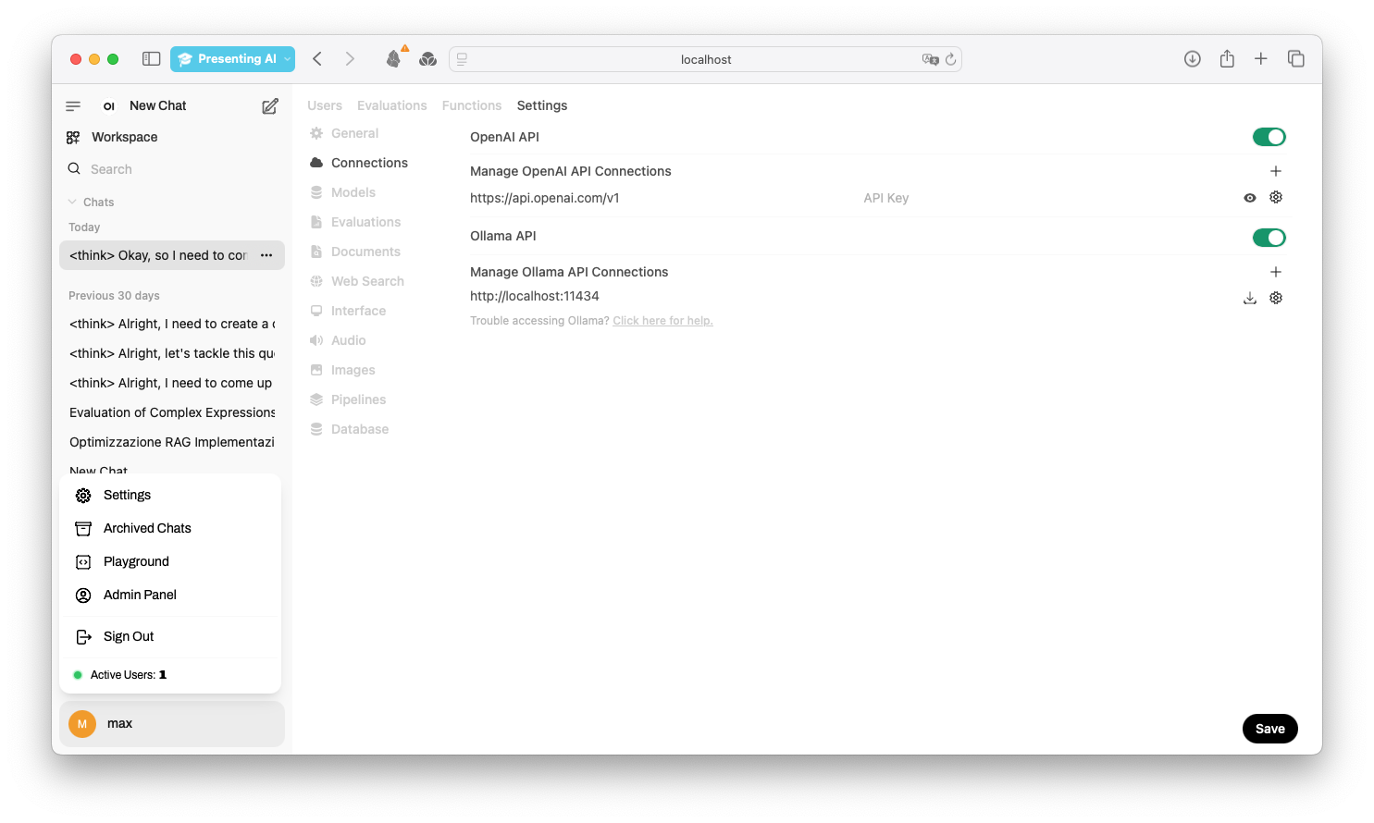Screen dimensions: 1374x823
Task: Select Admin Panel from user menu
Action: [140, 595]
